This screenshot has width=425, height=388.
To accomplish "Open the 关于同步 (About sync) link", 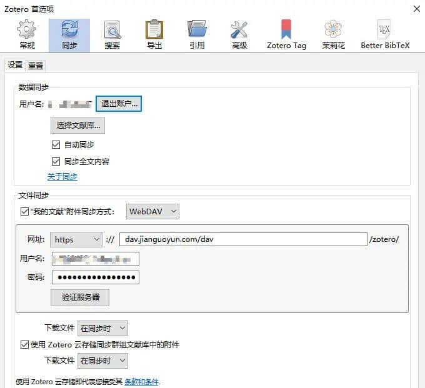I will [x=62, y=177].
